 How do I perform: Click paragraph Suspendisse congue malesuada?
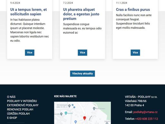point(82,28)
